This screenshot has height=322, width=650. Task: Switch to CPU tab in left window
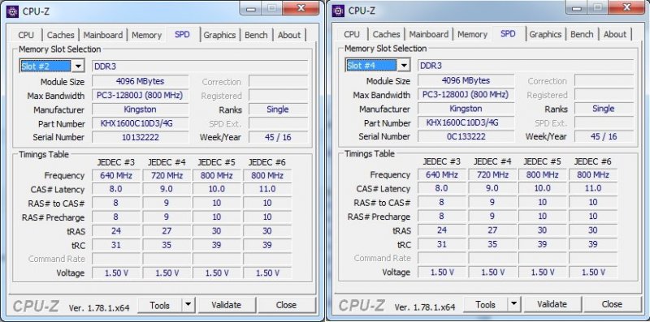tap(27, 35)
